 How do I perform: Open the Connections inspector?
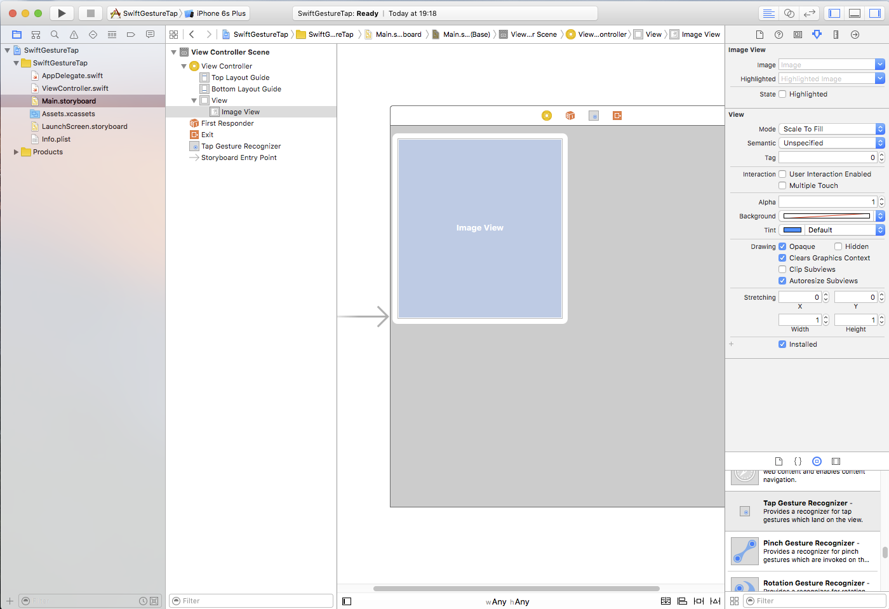855,34
